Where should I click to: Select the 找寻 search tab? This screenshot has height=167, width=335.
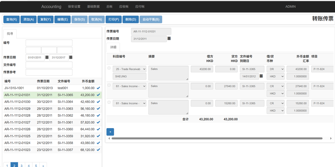10,34
